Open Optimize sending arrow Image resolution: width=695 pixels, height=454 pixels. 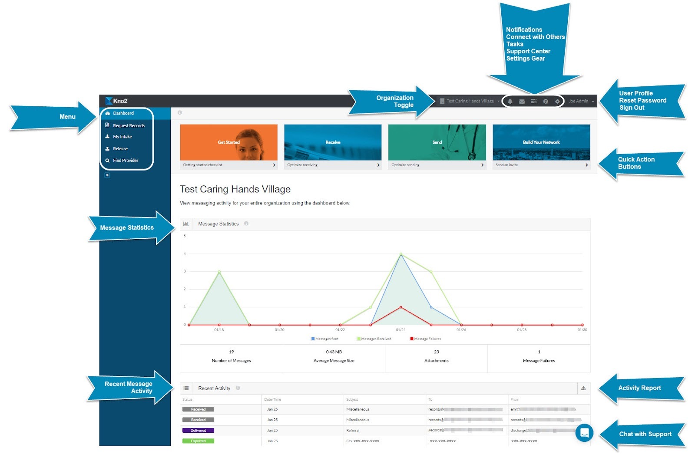(x=483, y=165)
